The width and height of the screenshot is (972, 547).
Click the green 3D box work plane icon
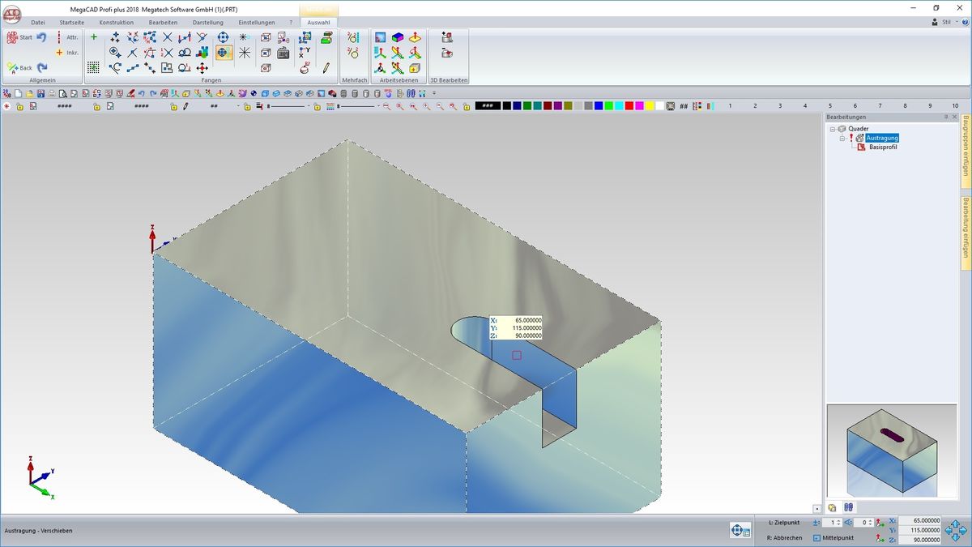click(x=397, y=37)
